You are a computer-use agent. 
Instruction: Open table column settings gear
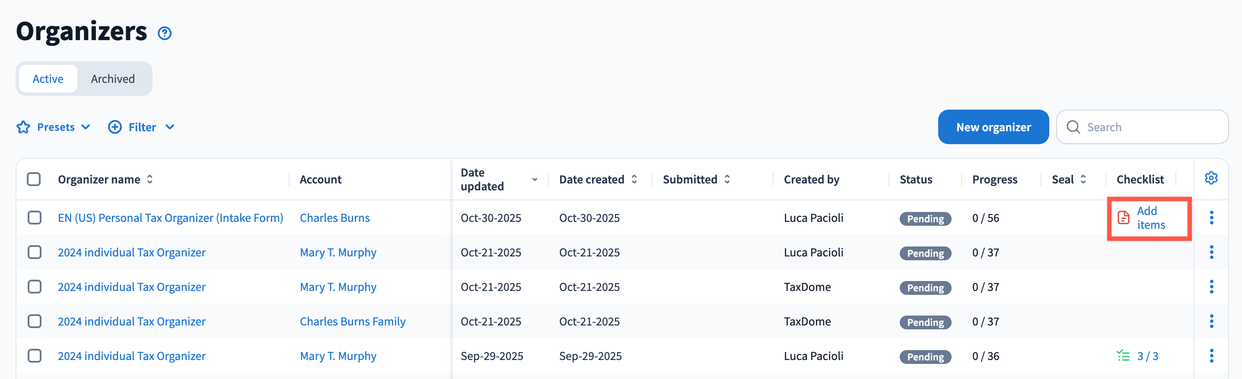(x=1210, y=178)
